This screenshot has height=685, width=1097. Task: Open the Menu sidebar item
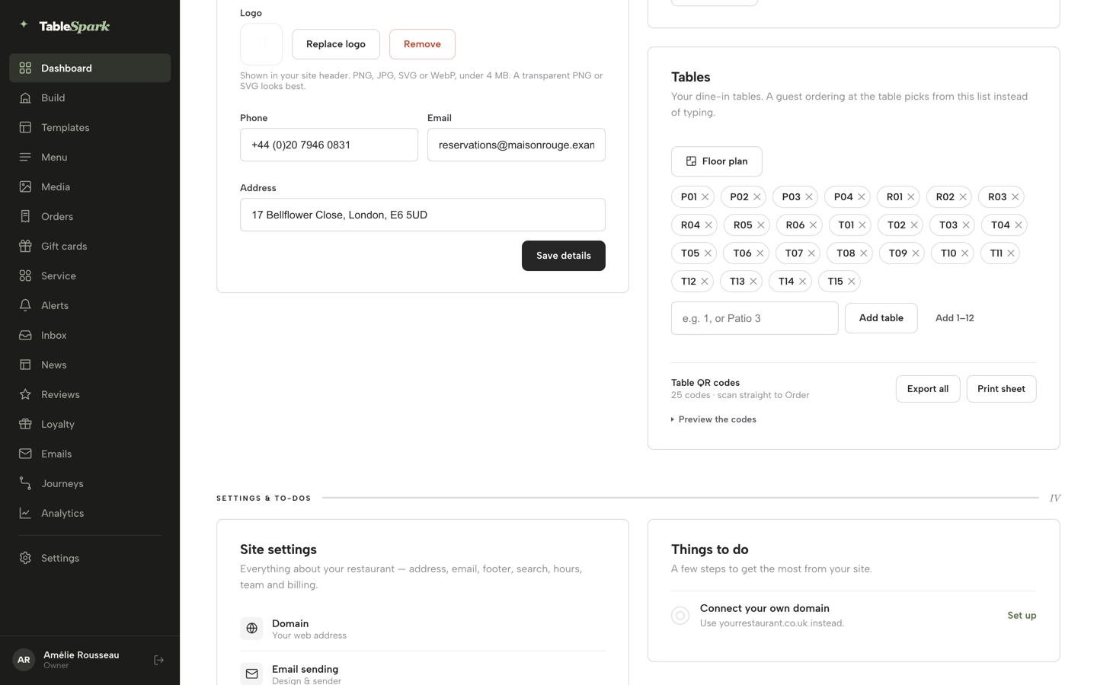pyautogui.click(x=90, y=157)
